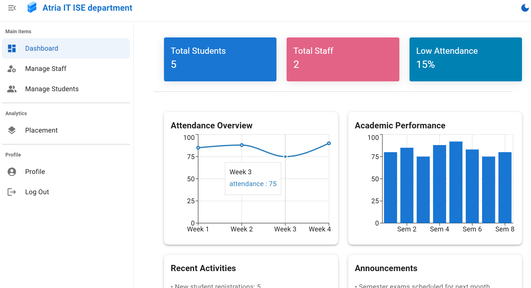Click the Manage Students people icon

[12, 89]
